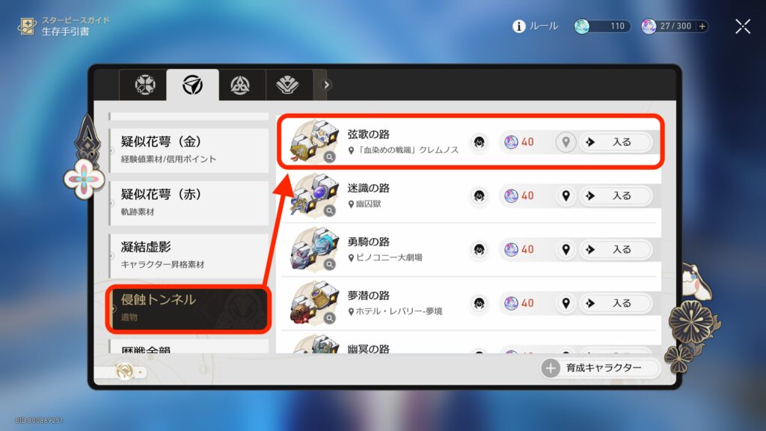Expand more tabs with the right chevron
The image size is (766, 431).
pyautogui.click(x=326, y=85)
